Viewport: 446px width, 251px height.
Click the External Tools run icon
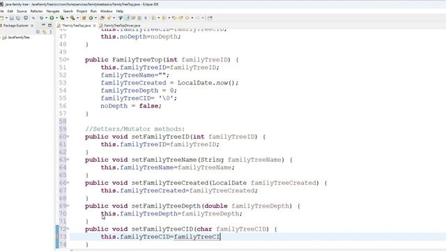tap(72, 18)
